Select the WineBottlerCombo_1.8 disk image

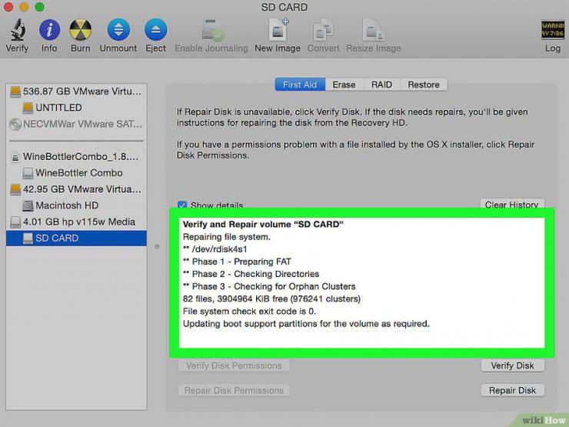click(76, 156)
